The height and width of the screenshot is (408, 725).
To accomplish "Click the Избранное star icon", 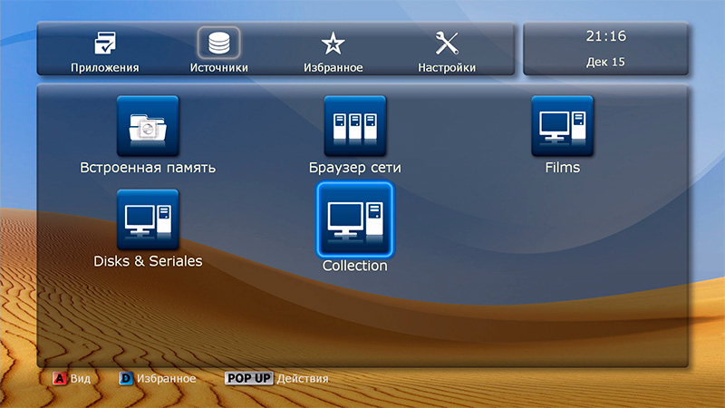I will coord(333,44).
